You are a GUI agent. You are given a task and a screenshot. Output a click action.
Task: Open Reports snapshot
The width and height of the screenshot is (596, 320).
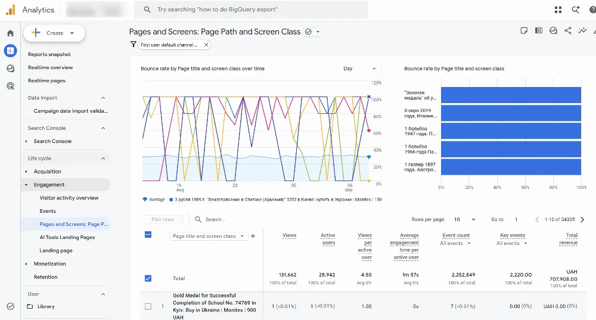(49, 54)
